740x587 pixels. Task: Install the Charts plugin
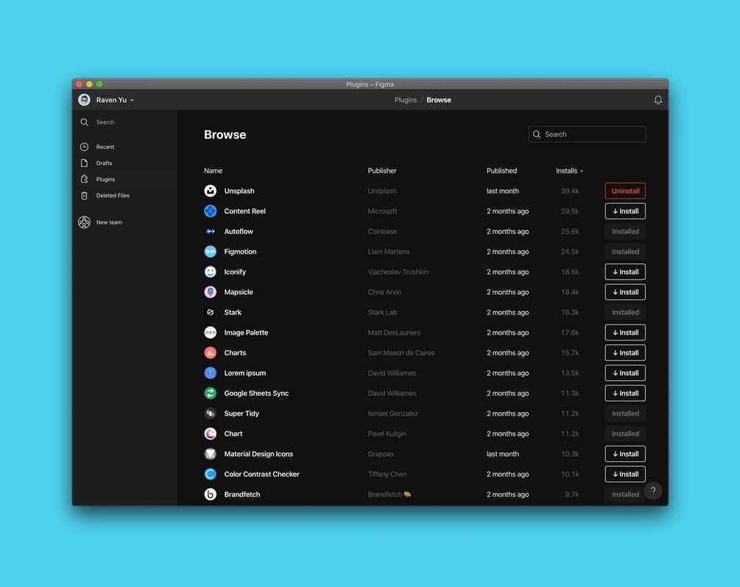625,353
